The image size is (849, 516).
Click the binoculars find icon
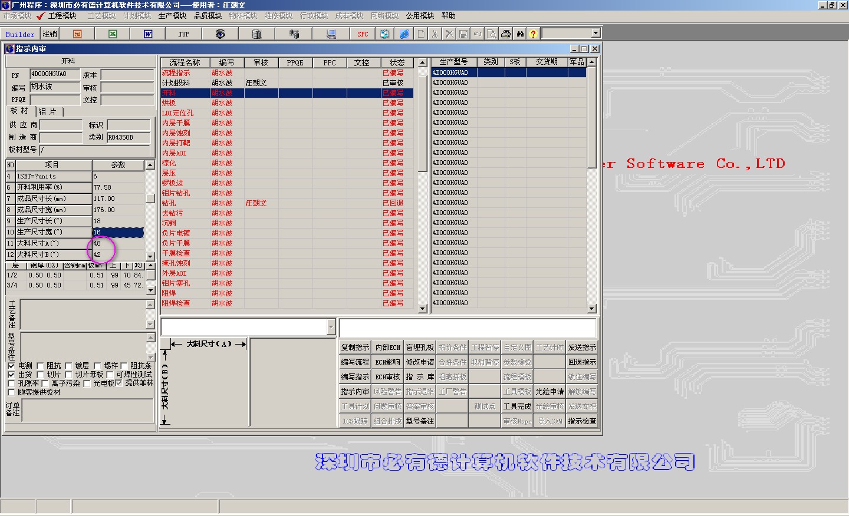click(x=520, y=34)
